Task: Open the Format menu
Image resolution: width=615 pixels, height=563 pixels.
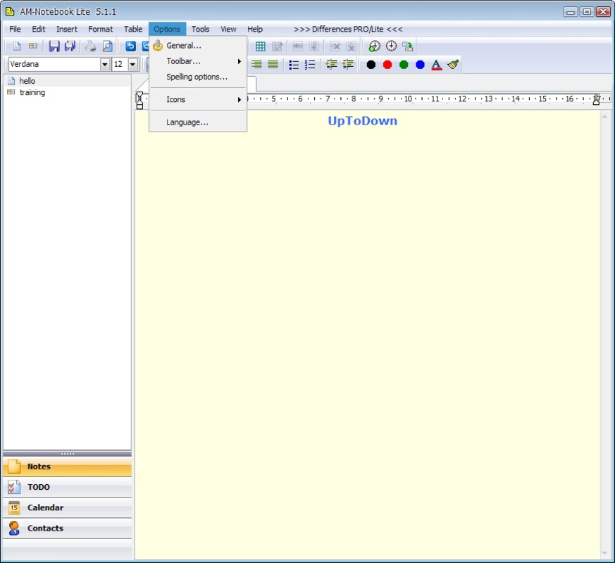Action: click(x=101, y=29)
